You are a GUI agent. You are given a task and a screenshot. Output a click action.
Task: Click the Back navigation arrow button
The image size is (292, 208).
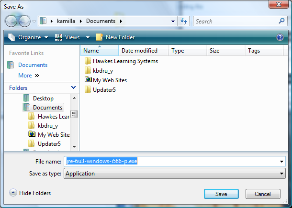point(11,21)
